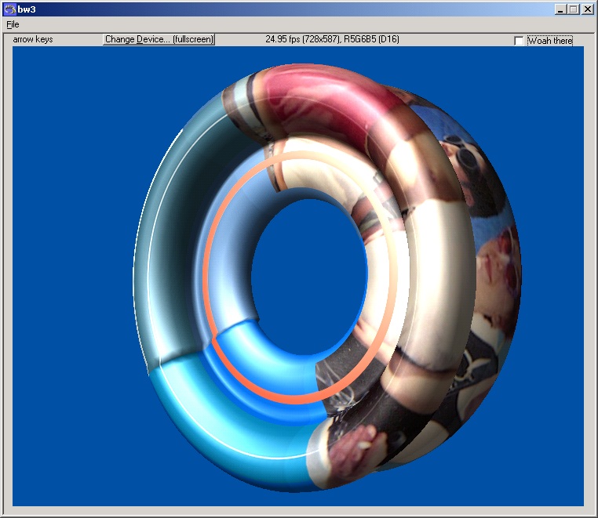Click the center hole of the torus

coord(308,268)
